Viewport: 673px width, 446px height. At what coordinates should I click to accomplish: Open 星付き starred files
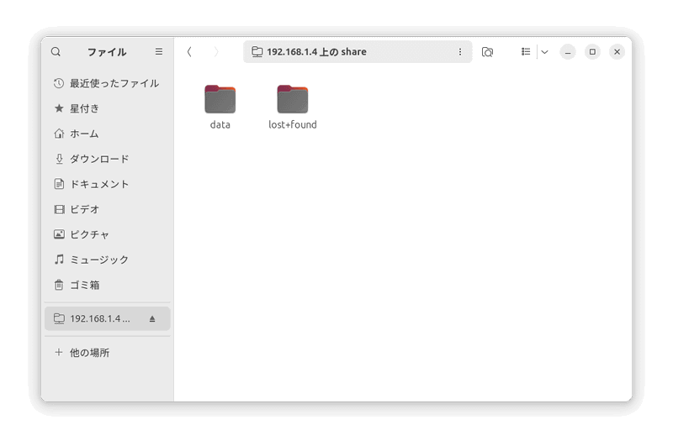[108, 108]
